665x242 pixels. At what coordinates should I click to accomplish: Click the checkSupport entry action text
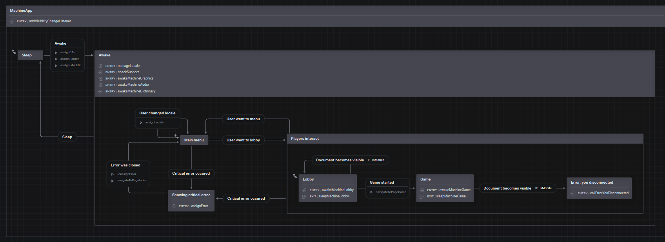pyautogui.click(x=128, y=72)
